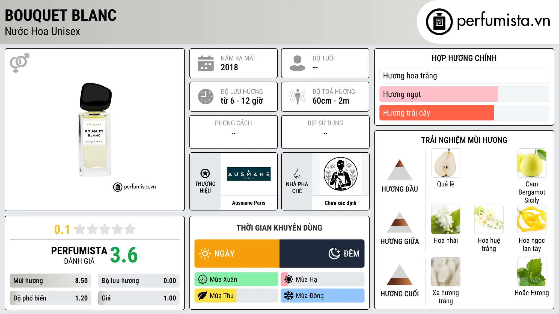The width and height of the screenshot is (559, 314).
Task: Select the Mùa Đông season bar
Action: coord(323,296)
